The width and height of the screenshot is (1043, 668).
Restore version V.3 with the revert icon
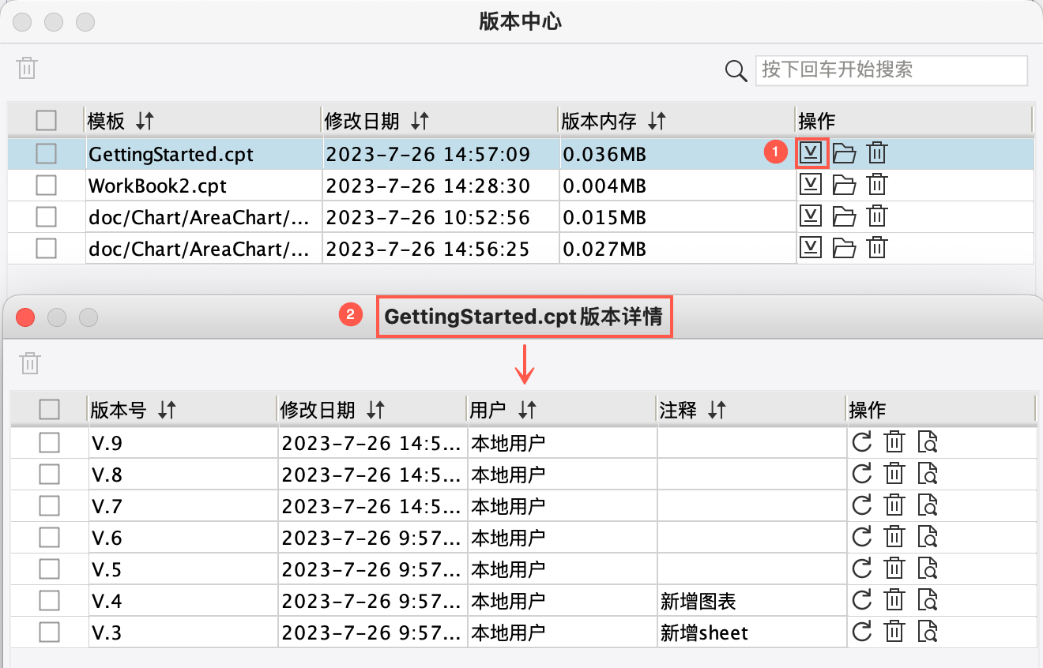(x=861, y=632)
